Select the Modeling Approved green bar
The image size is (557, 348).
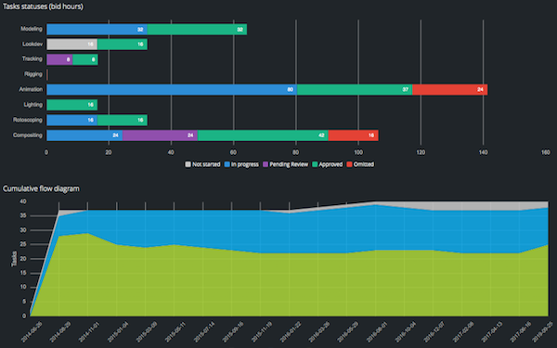click(197, 30)
